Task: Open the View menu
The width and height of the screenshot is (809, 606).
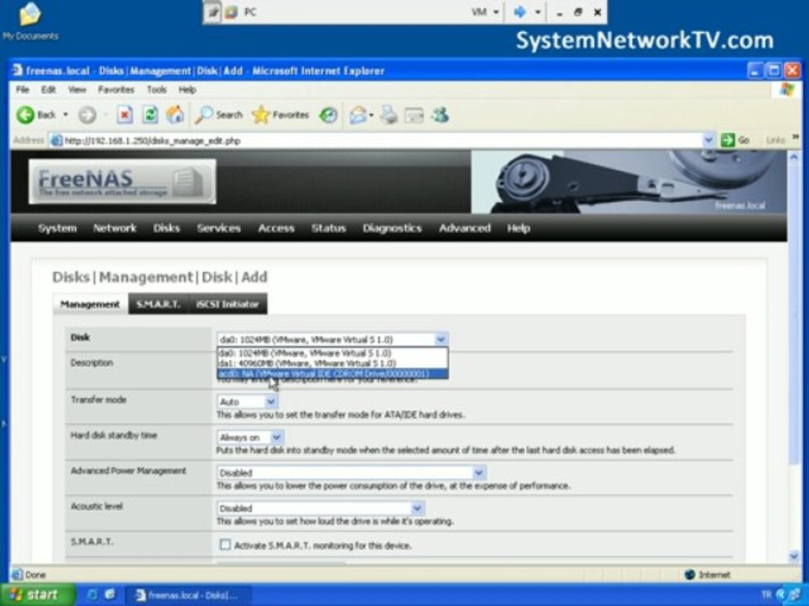Action: click(x=77, y=90)
